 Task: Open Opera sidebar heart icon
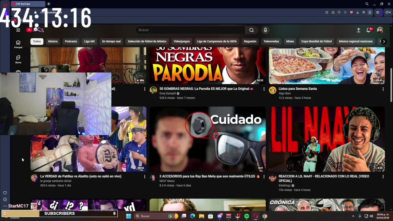click(x=5, y=193)
